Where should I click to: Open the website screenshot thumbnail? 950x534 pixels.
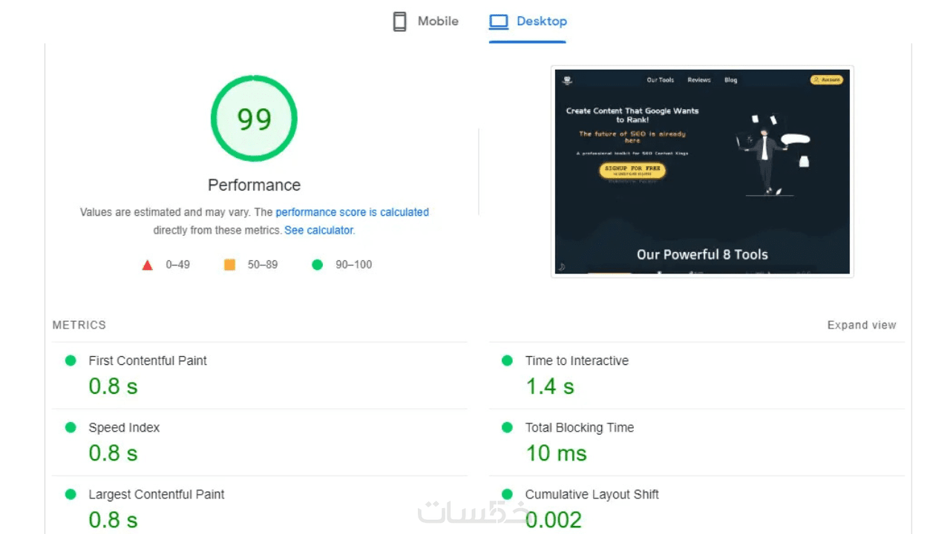702,172
